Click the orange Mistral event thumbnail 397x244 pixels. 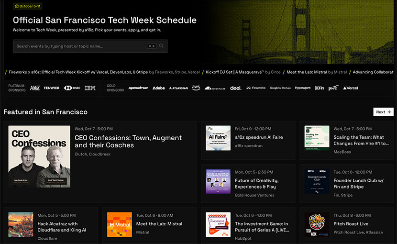[120, 225]
